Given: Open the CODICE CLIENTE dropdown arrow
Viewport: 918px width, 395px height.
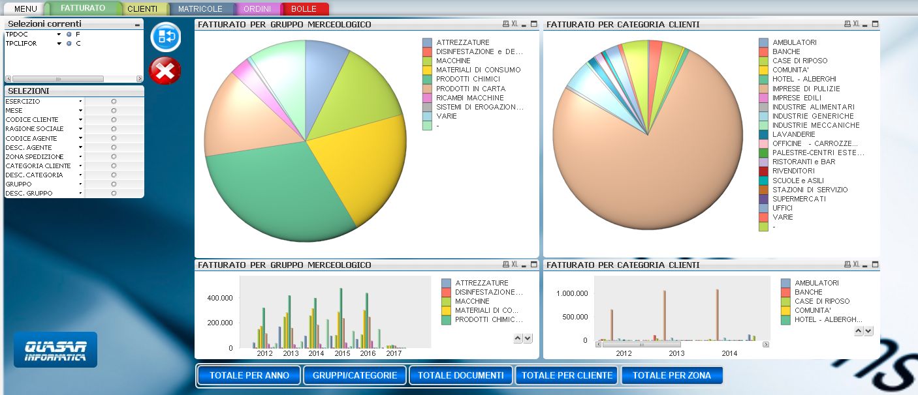Looking at the screenshot, I should [x=80, y=120].
